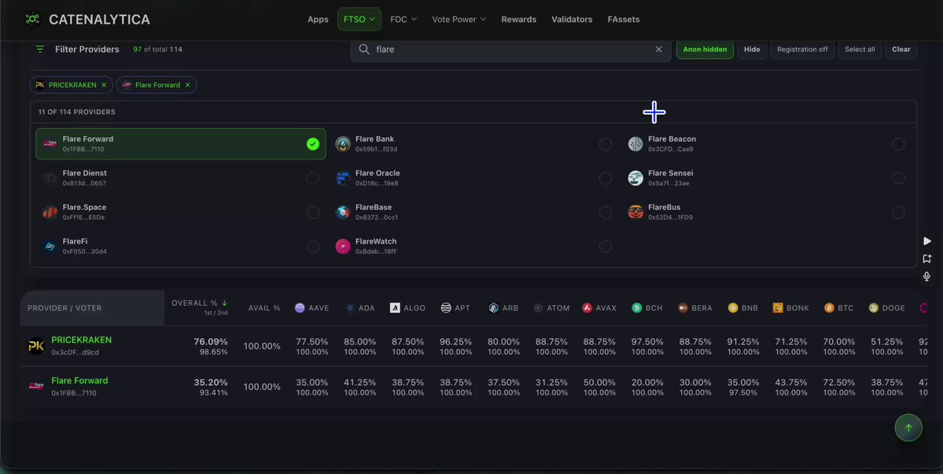This screenshot has width=943, height=474.
Task: Select the FlareWatch provider circle
Action: point(606,247)
